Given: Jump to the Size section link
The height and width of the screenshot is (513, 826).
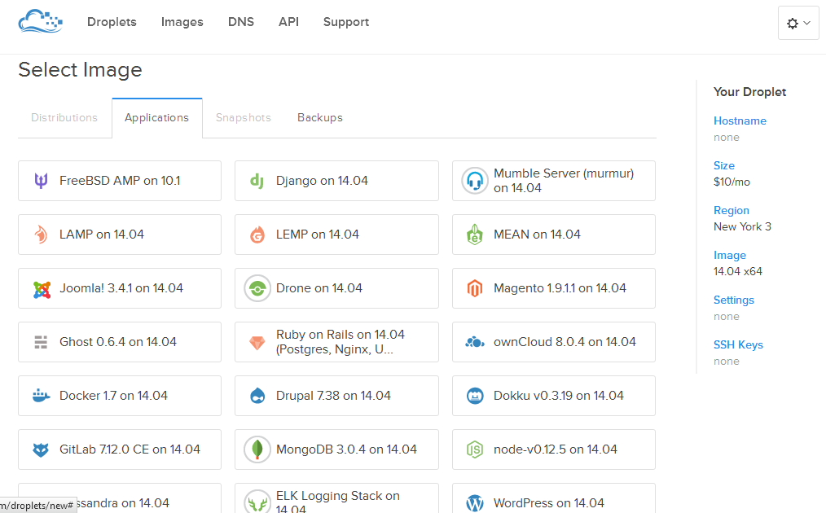Looking at the screenshot, I should (x=724, y=165).
